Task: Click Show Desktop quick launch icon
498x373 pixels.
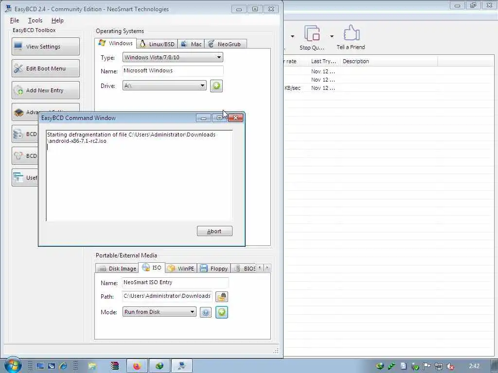Action: tap(40, 366)
